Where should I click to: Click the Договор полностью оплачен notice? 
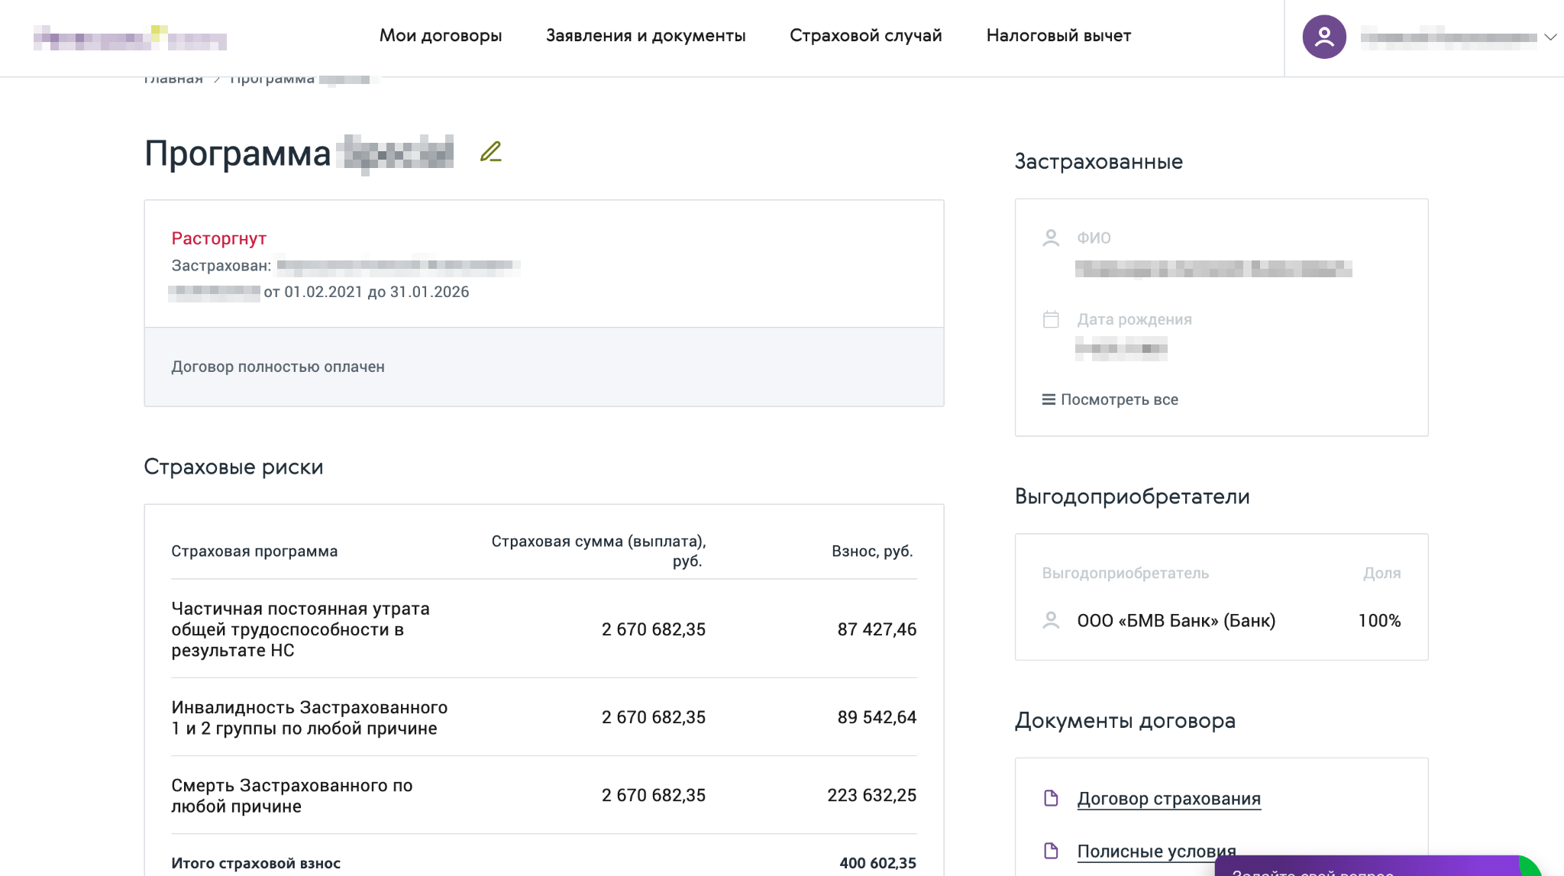(278, 367)
